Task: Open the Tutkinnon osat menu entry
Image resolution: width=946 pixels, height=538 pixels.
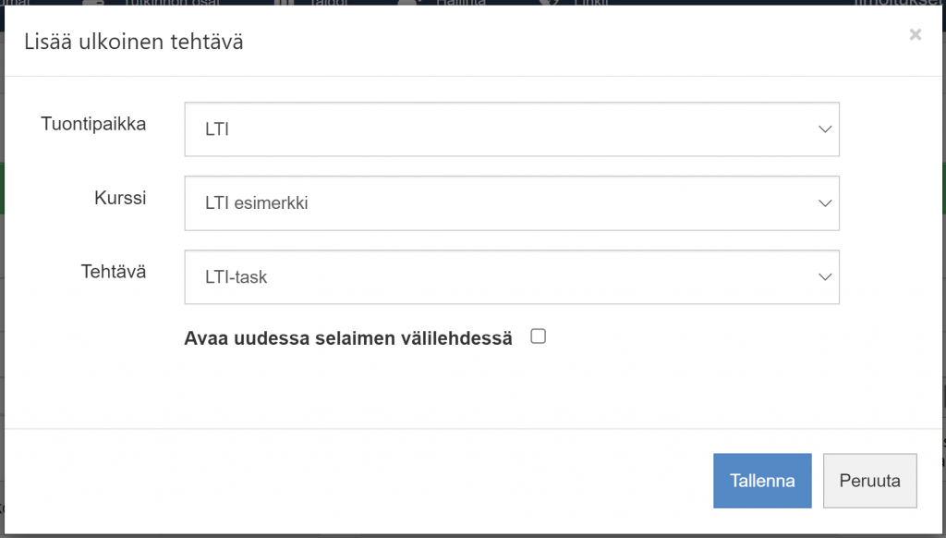Action: [166, 4]
